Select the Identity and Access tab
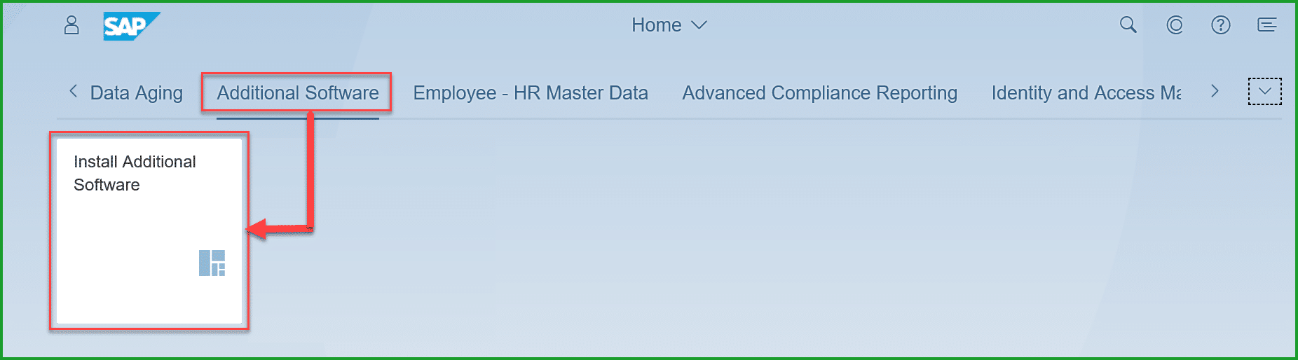The image size is (1298, 360). (1086, 93)
